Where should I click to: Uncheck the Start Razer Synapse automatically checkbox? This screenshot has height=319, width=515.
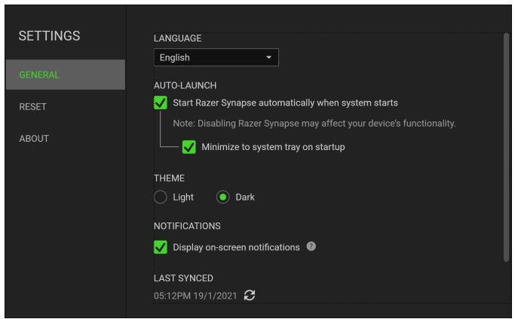160,103
